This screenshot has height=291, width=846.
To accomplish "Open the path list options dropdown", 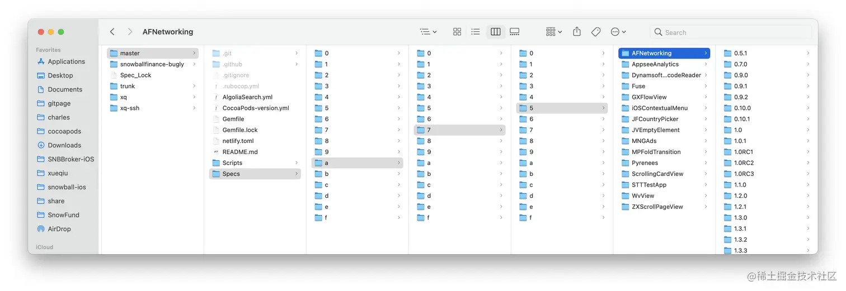I will click(429, 32).
